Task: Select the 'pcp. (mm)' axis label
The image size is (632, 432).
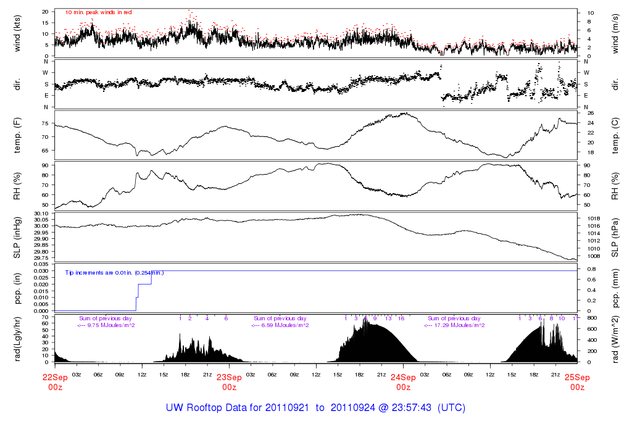Action: (615, 289)
